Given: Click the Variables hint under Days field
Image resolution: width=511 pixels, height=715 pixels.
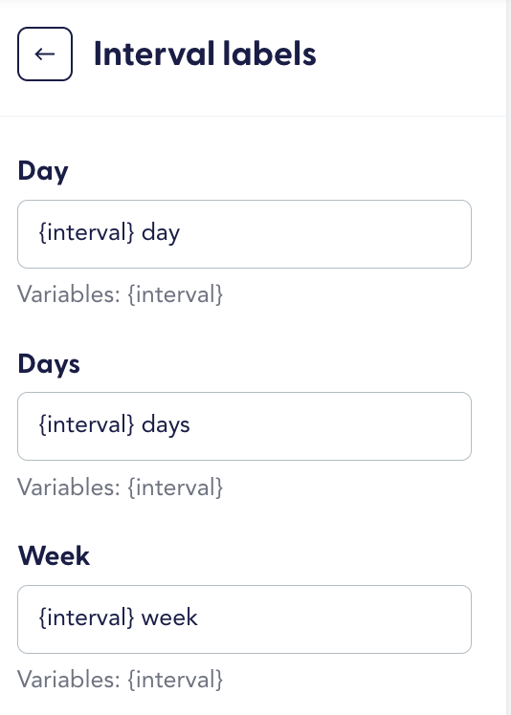Looking at the screenshot, I should coord(121,487).
